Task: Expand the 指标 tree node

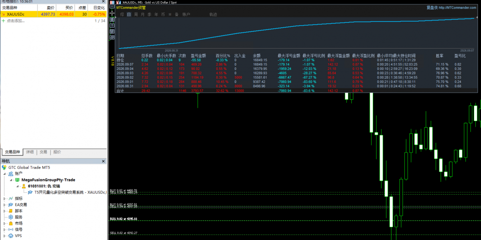Action: click(x=4, y=199)
